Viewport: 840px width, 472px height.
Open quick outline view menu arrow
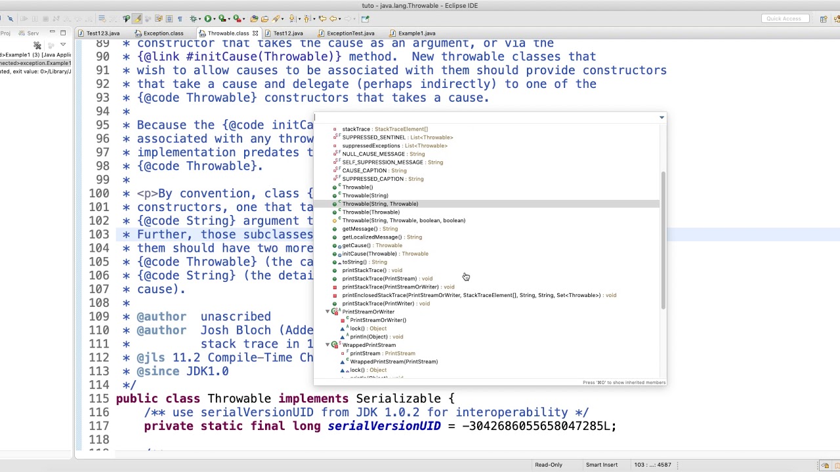661,118
